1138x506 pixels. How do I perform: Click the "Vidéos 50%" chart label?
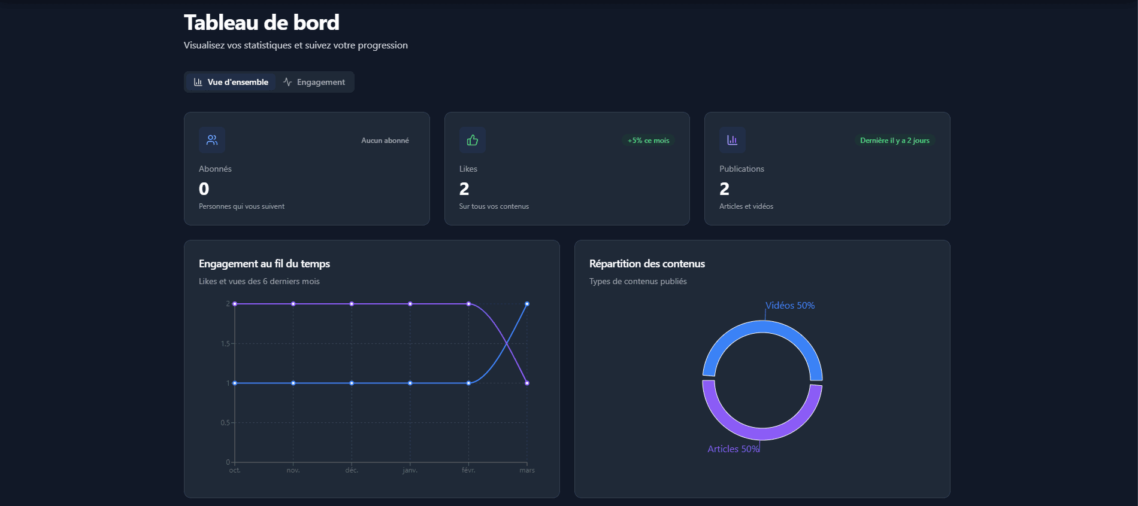pyautogui.click(x=789, y=306)
